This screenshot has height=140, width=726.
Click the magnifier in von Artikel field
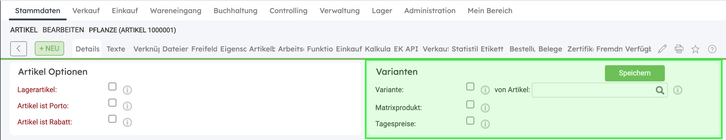pyautogui.click(x=660, y=90)
